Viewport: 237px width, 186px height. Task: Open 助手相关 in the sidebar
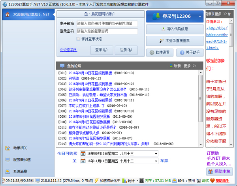point(20,148)
